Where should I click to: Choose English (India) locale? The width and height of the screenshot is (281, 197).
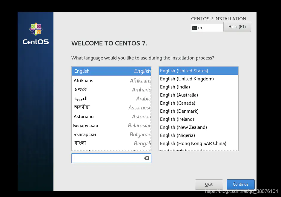click(x=198, y=87)
